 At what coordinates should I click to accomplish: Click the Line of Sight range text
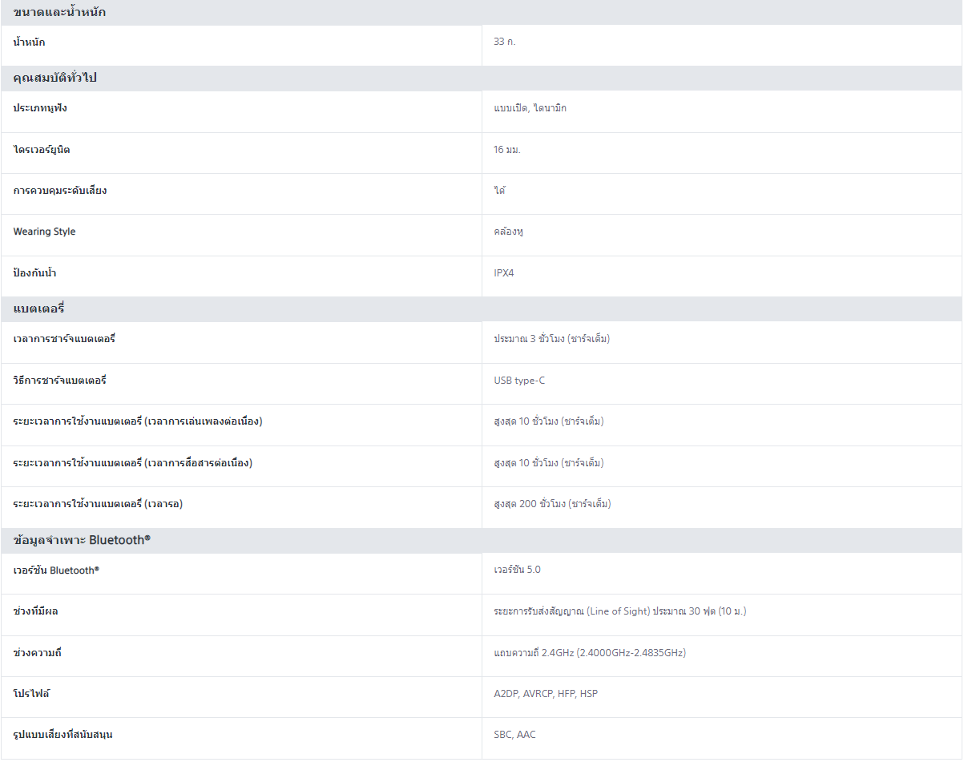(619, 611)
